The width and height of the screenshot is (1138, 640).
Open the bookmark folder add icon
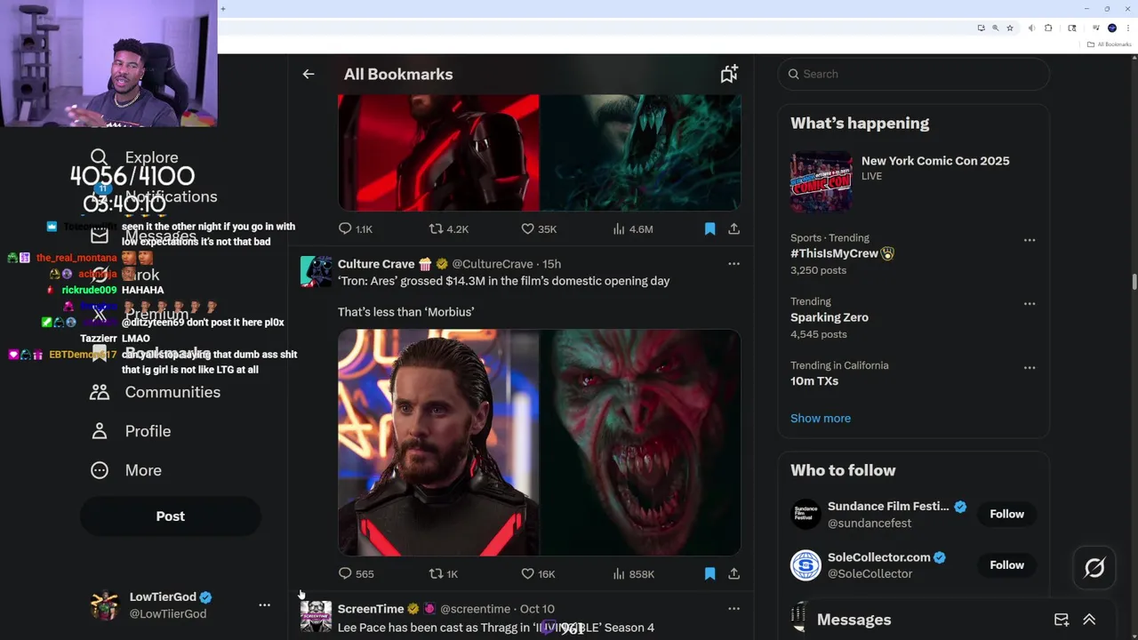[x=729, y=75]
